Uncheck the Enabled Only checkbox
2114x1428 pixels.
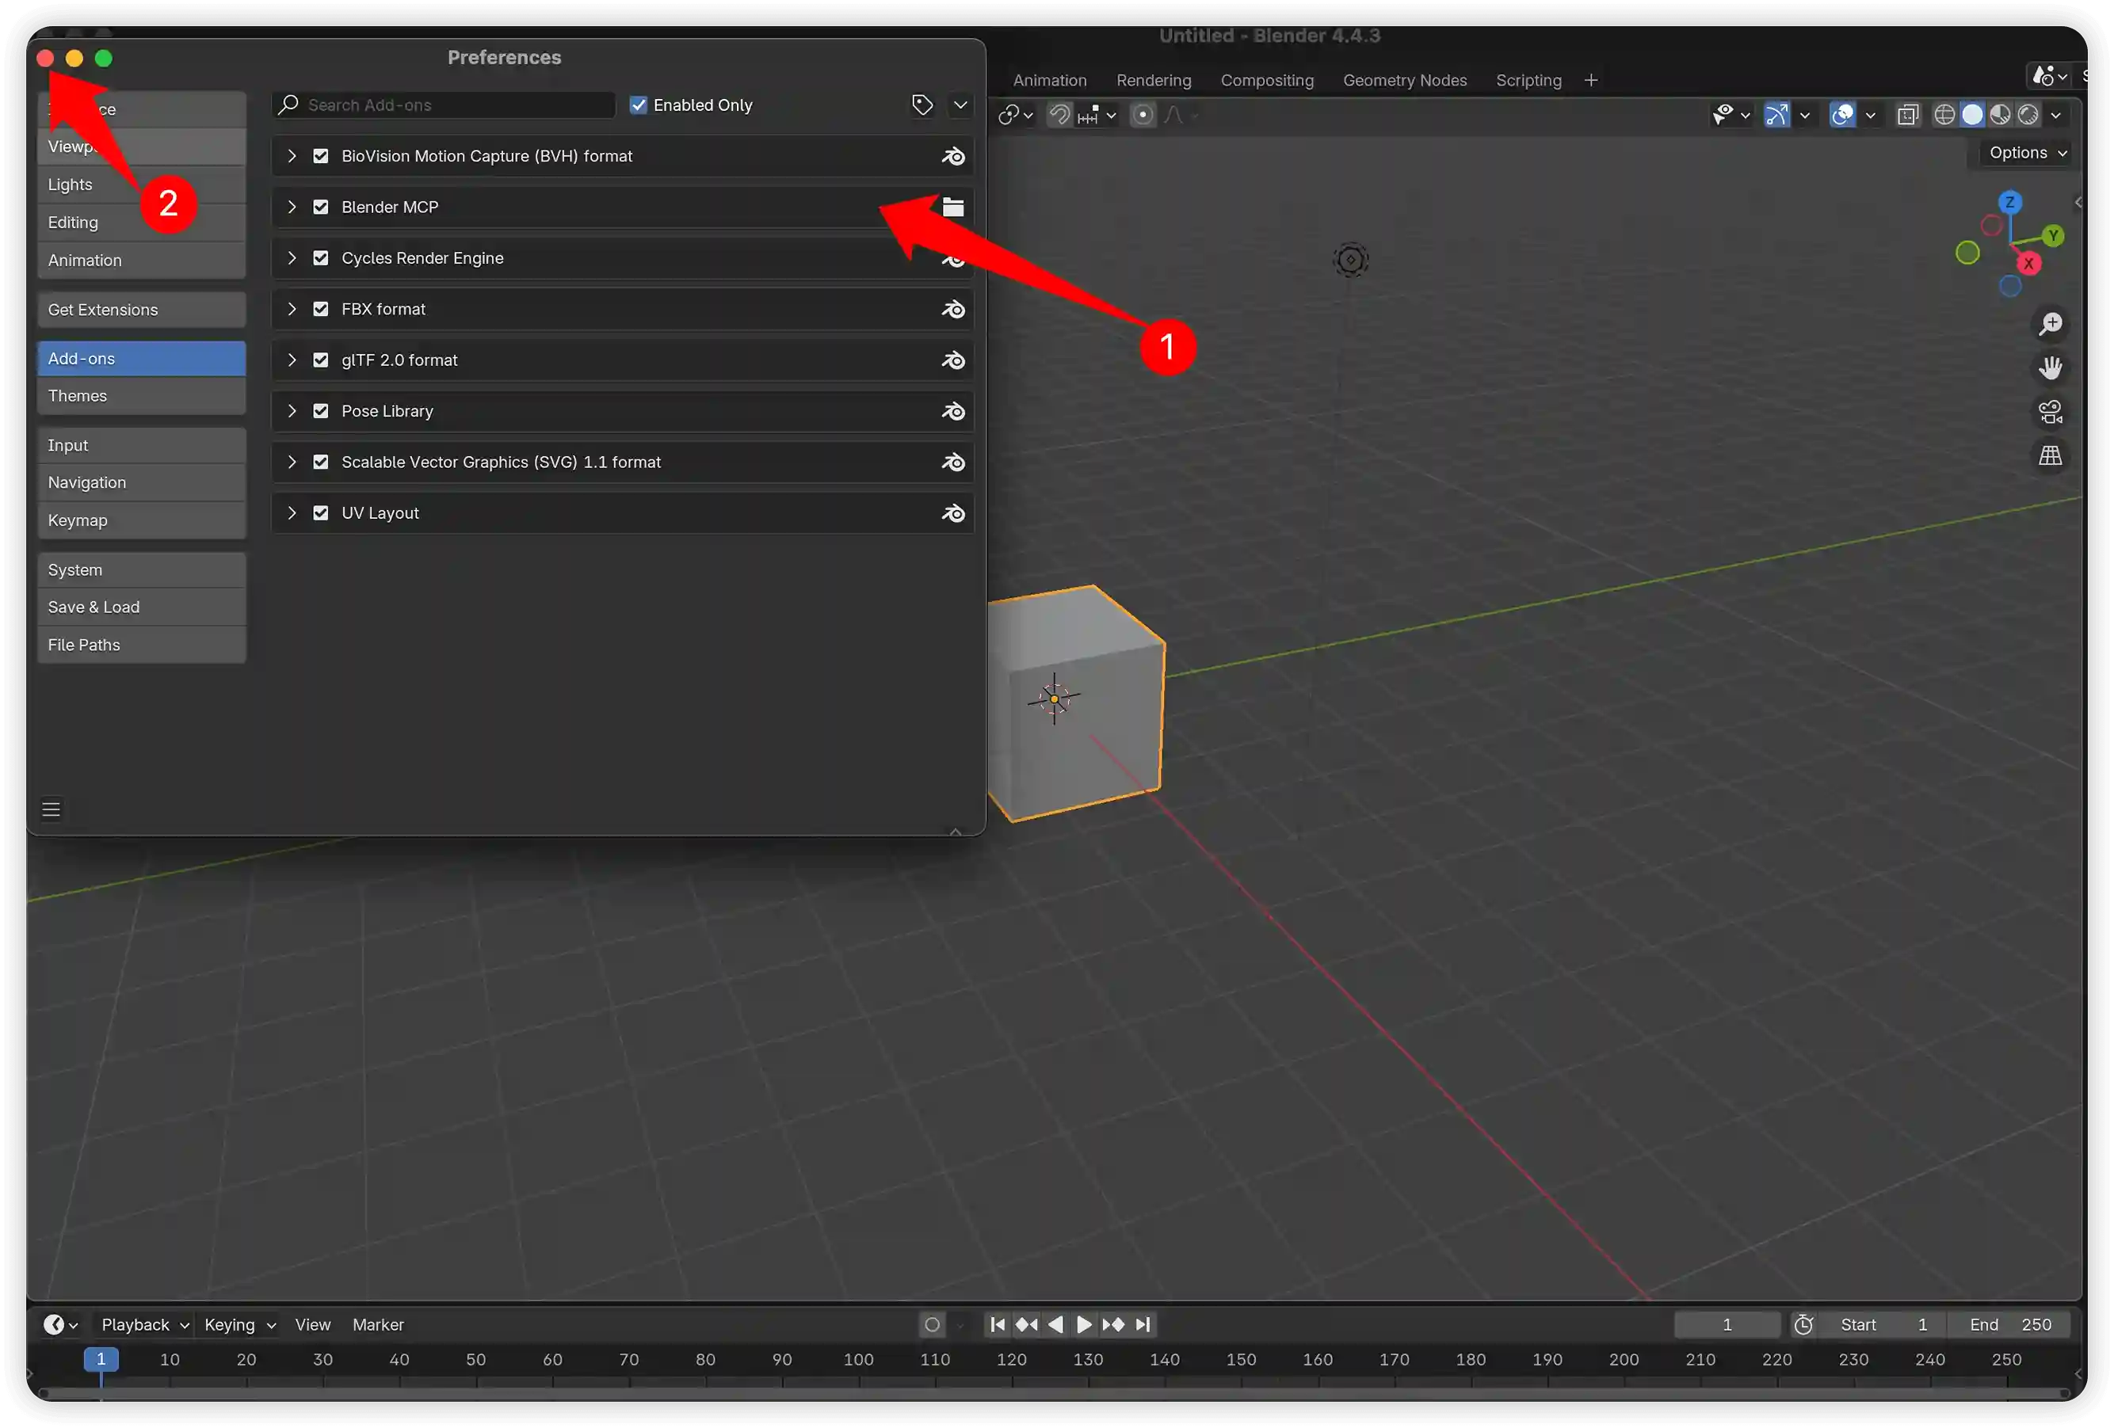[x=639, y=105]
